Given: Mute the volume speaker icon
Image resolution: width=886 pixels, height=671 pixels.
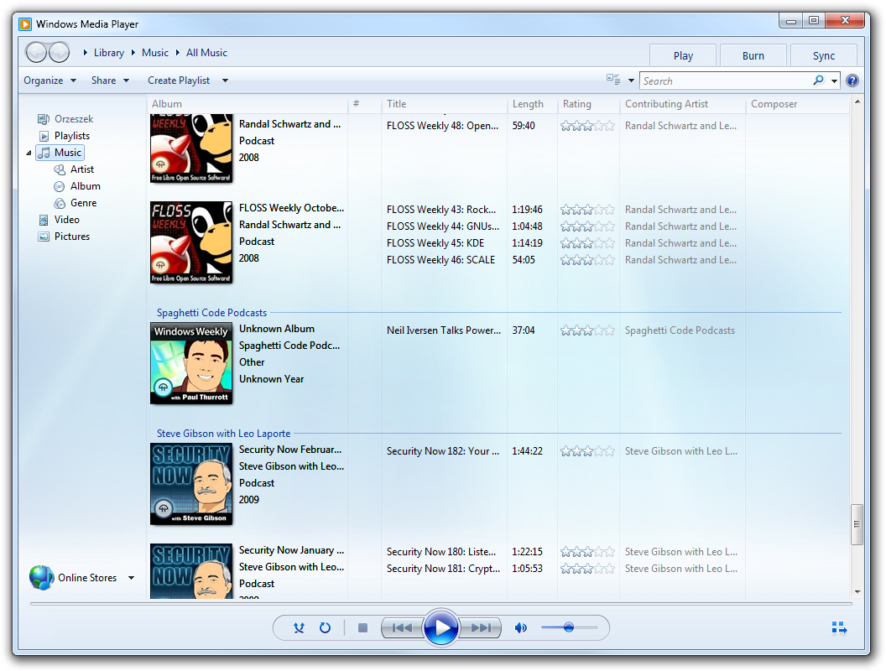Looking at the screenshot, I should tap(520, 627).
